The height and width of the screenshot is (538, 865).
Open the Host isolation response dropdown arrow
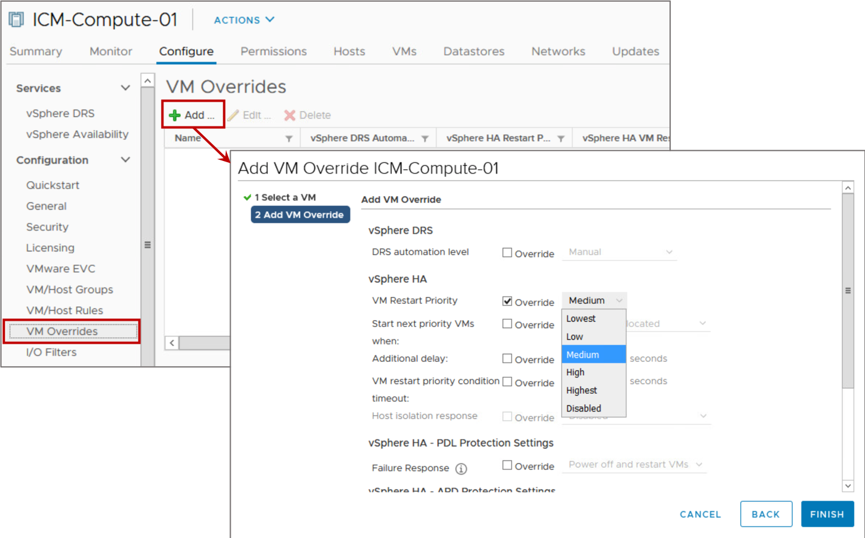[x=703, y=416]
